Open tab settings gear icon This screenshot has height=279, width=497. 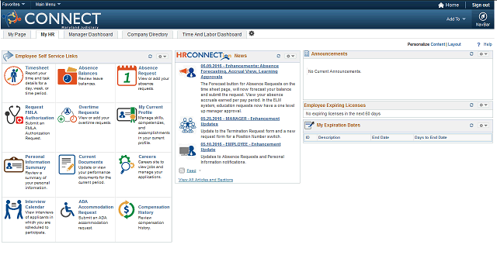click(252, 33)
